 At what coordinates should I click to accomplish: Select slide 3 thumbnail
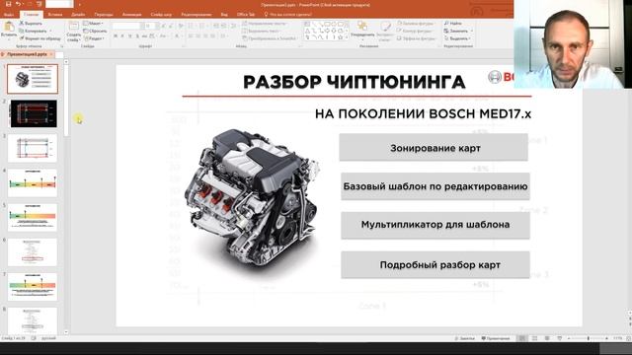[33, 149]
